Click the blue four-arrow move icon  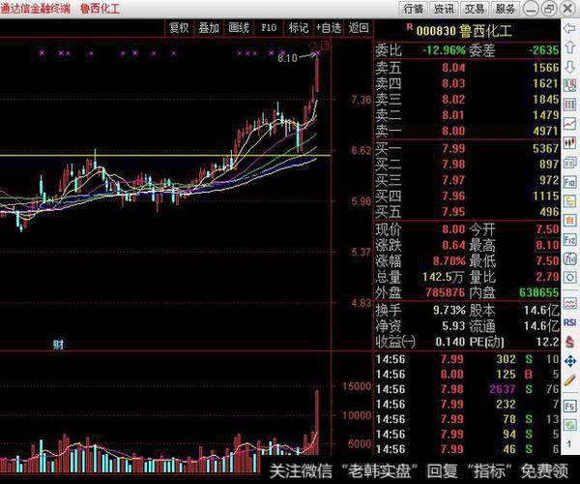pos(569,361)
